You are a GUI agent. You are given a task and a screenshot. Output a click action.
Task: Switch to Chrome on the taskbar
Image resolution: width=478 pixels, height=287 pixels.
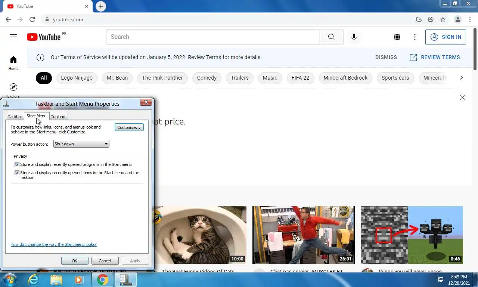tap(102, 280)
